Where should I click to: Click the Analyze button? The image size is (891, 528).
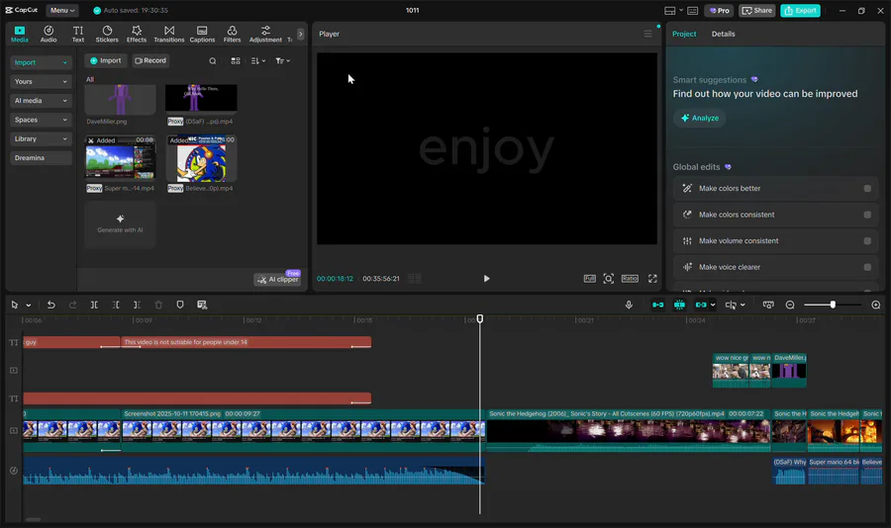pos(700,118)
